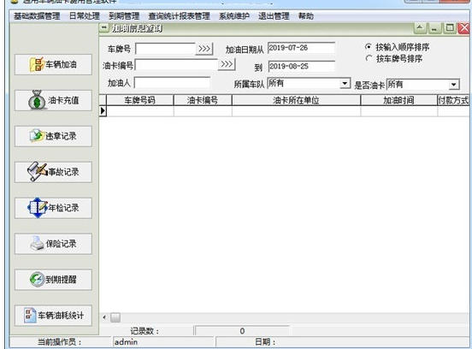The image size is (472, 349).
Task: Open the 帮助 menu
Action: pos(306,15)
